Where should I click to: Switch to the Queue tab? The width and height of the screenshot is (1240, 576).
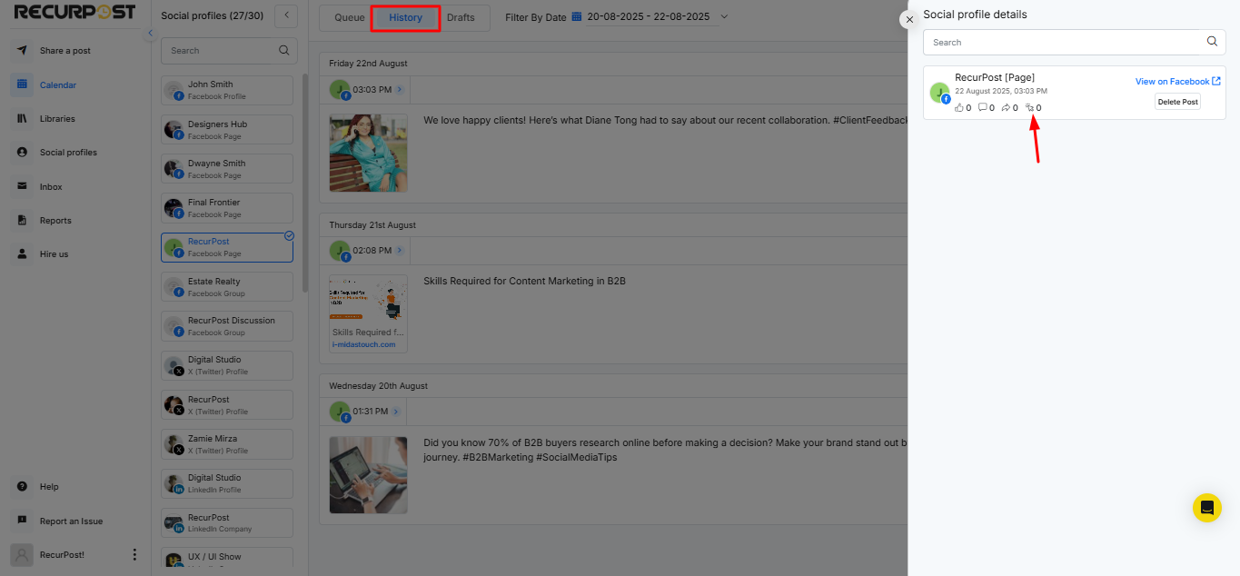point(350,17)
